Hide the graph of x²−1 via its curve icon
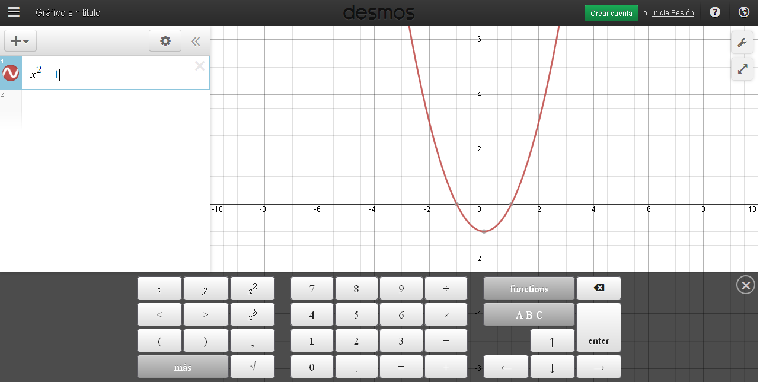Screen dimensions: 760x382 [10, 72]
